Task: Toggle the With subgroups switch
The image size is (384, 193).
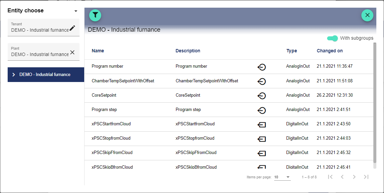Action: pyautogui.click(x=332, y=38)
